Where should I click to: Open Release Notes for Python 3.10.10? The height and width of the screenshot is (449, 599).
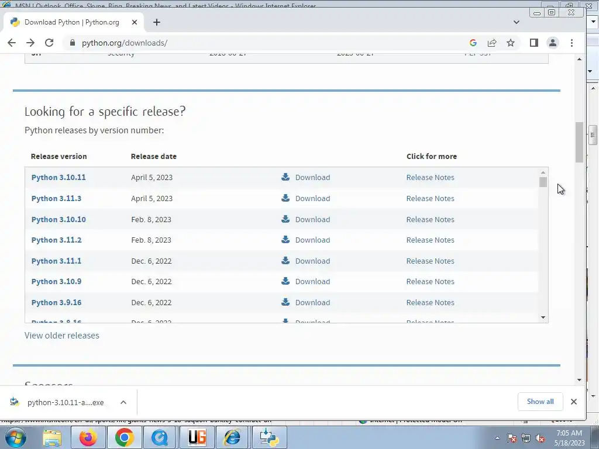430,220
